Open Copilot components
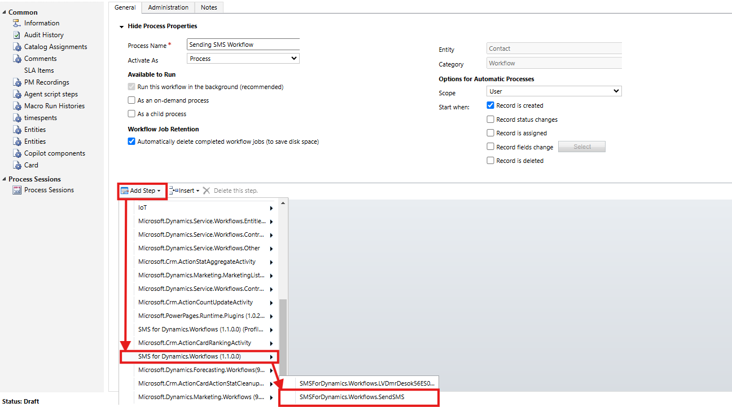732x407 pixels. (52, 153)
